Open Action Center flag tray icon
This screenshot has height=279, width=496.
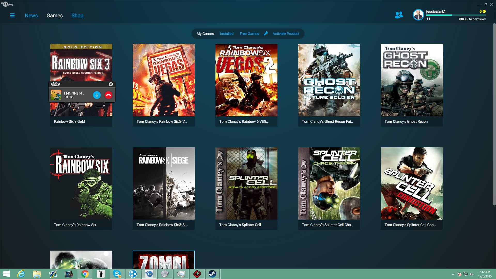click(459, 274)
